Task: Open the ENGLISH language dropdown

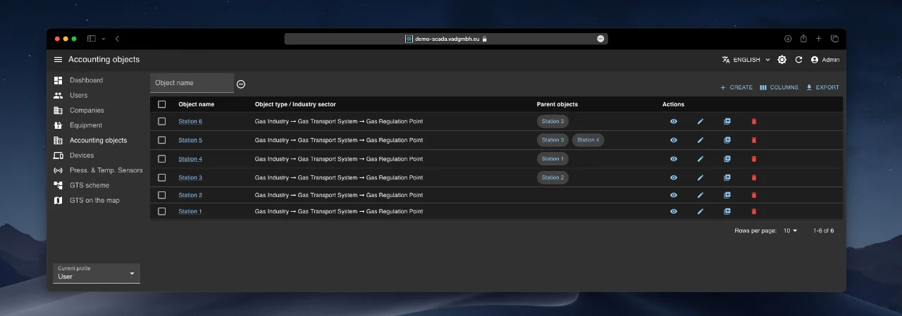Action: tap(746, 60)
